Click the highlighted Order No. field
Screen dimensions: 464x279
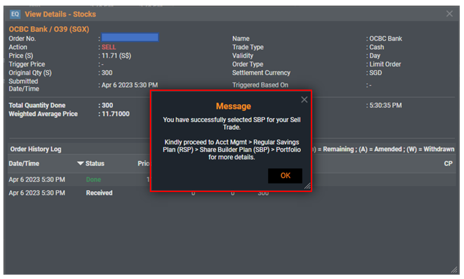[130, 37]
